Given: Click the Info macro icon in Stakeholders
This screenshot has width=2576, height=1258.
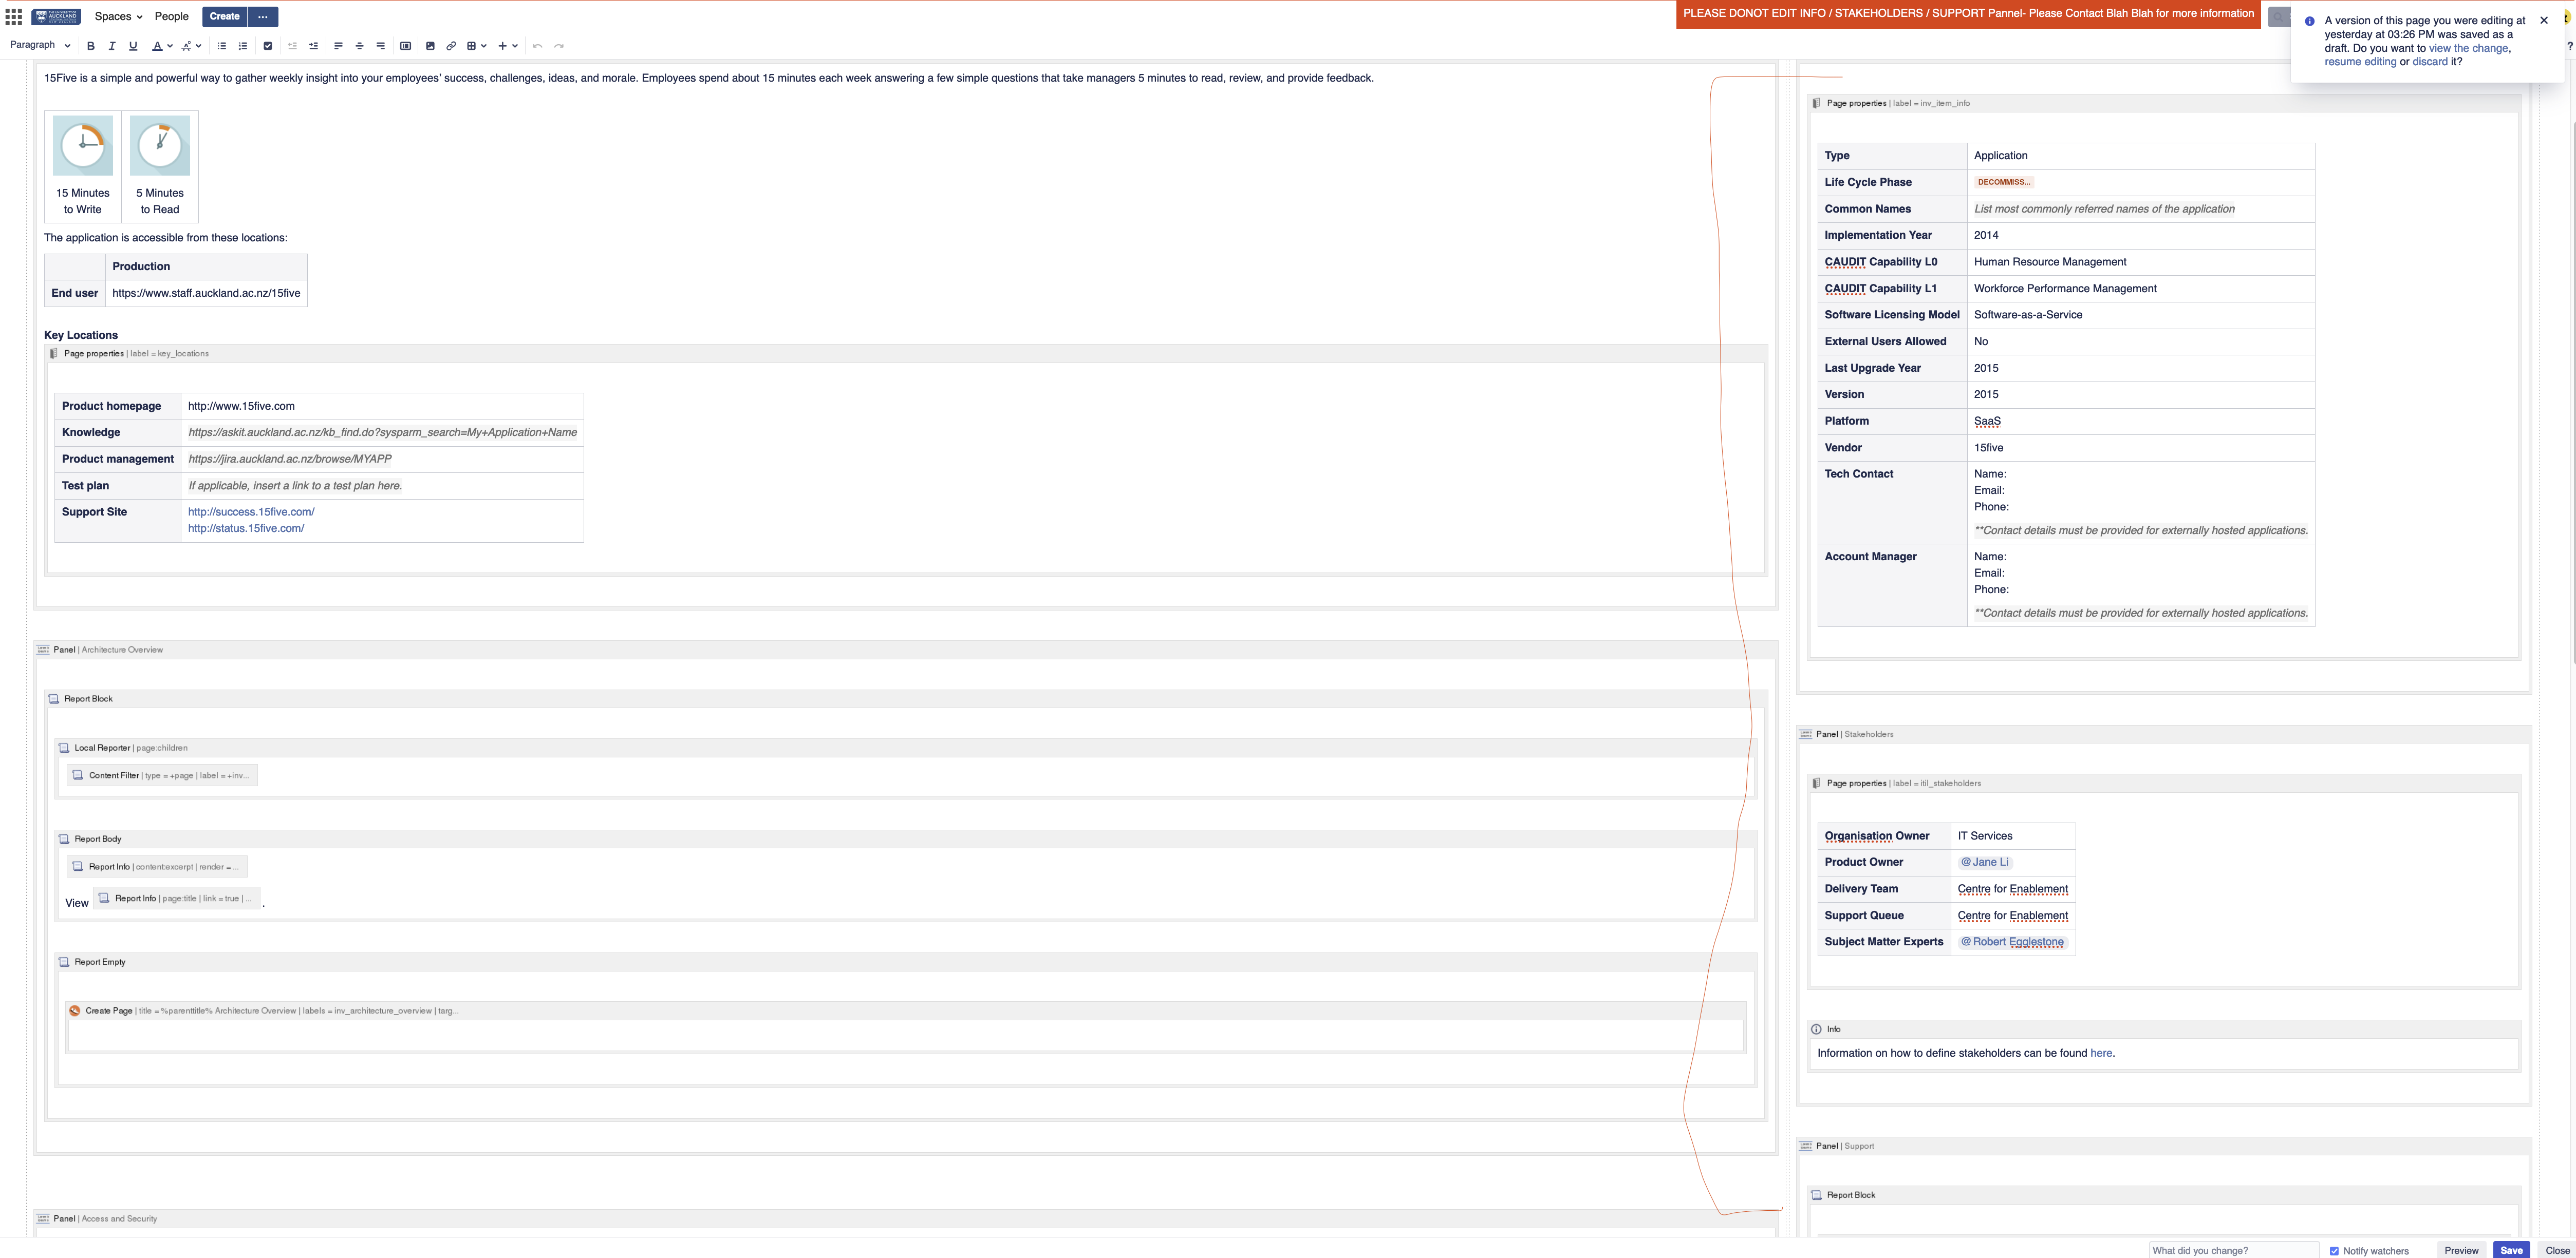Looking at the screenshot, I should [x=1816, y=1029].
